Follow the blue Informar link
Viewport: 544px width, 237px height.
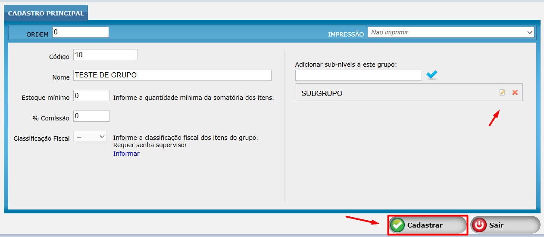pos(126,154)
